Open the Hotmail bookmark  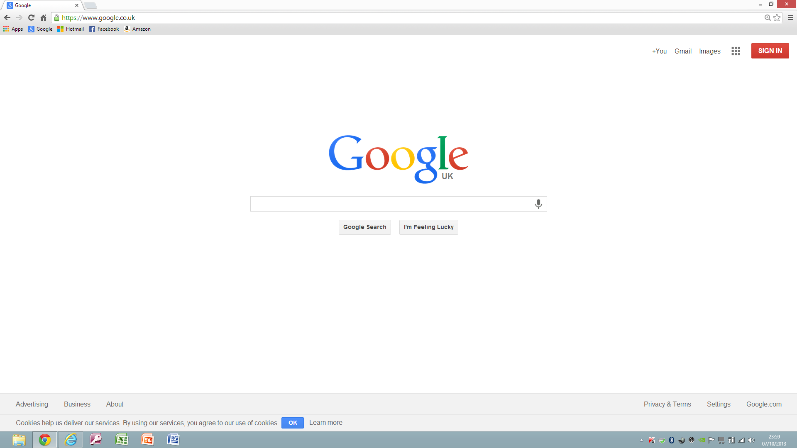[71, 29]
